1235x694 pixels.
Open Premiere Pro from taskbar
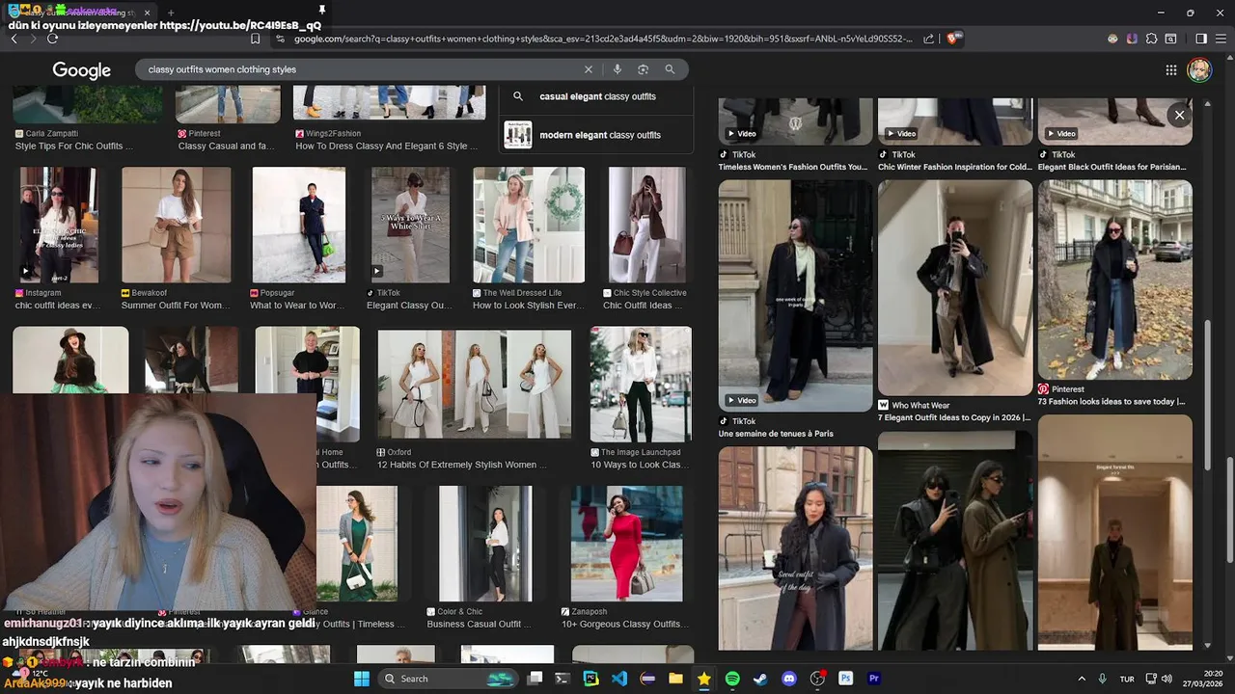tap(874, 679)
